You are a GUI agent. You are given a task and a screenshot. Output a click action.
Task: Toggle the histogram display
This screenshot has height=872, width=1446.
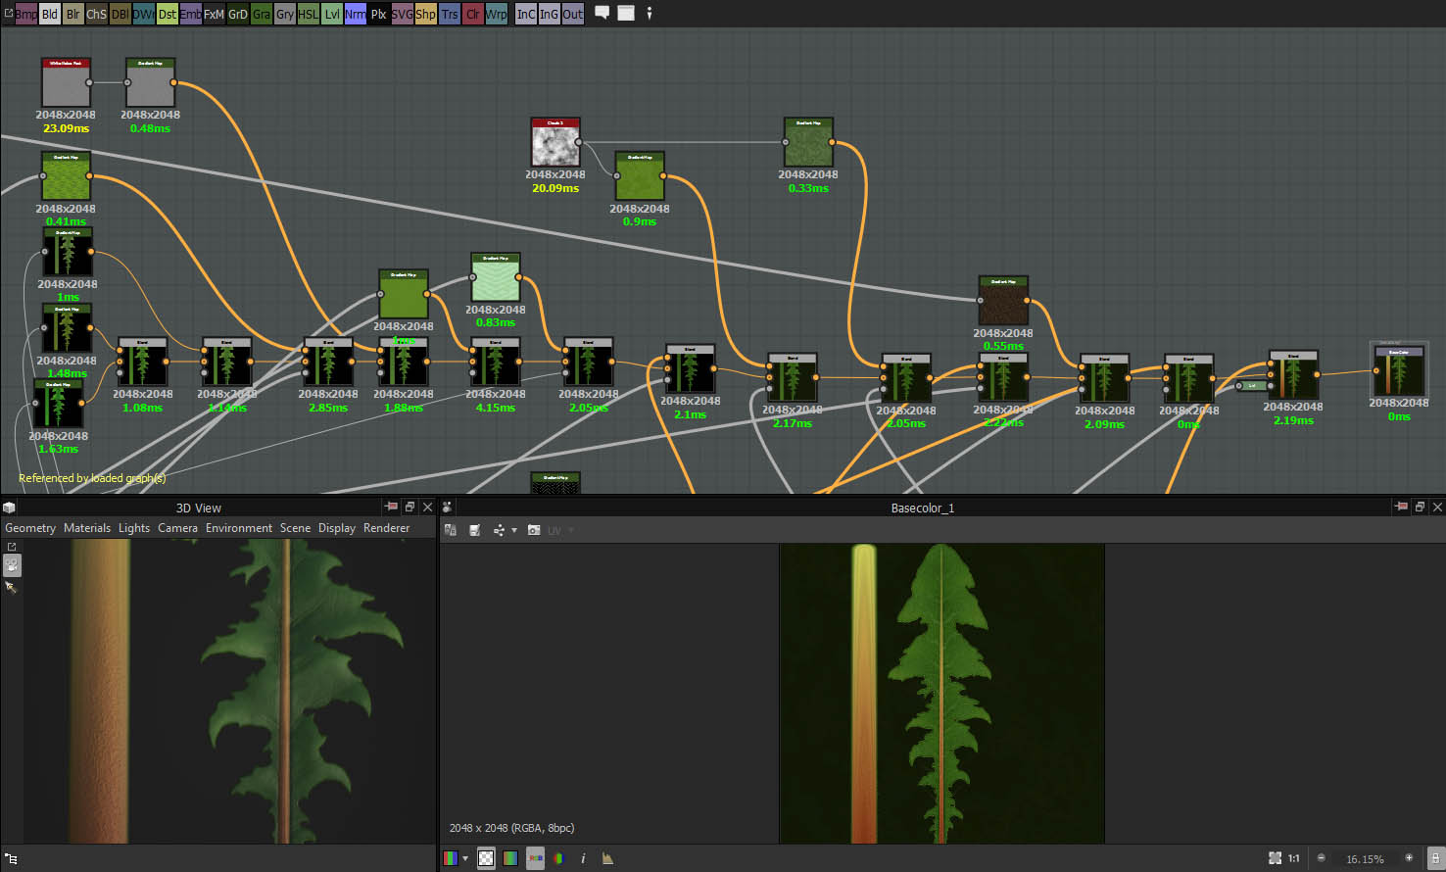pos(607,858)
